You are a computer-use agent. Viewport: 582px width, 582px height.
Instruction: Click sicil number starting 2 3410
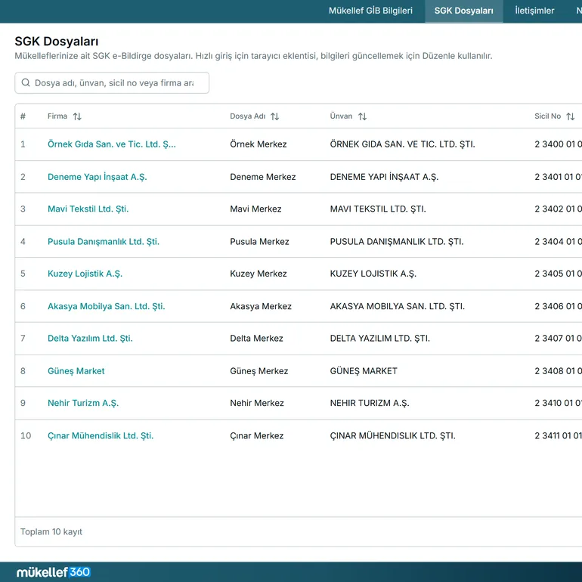pos(558,403)
